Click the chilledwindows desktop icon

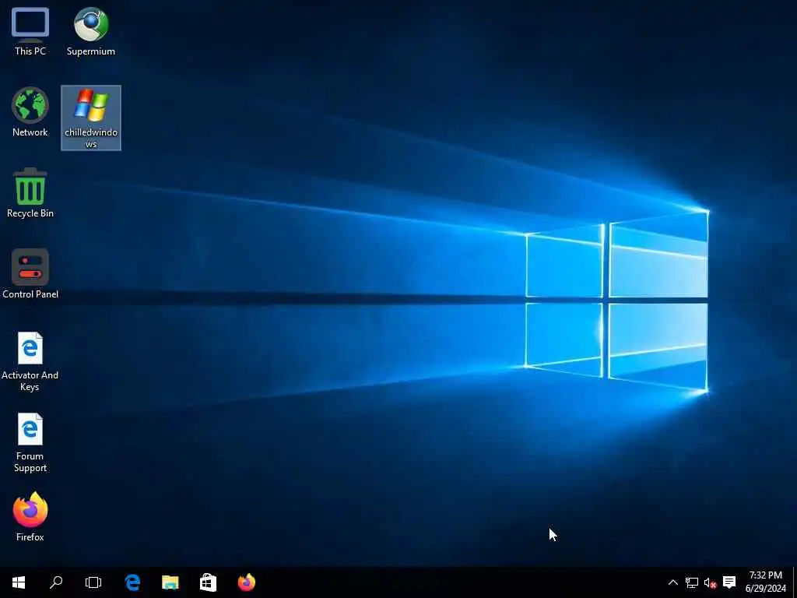pos(91,118)
